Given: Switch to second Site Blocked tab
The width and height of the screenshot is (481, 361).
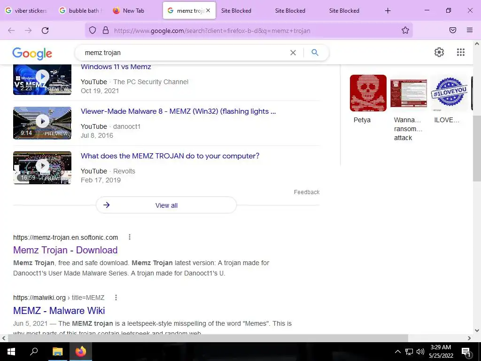Looking at the screenshot, I should pos(290,10).
